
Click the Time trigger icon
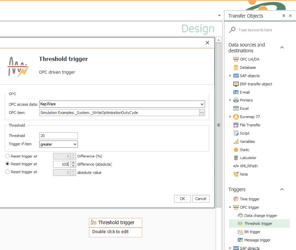[x=236, y=199]
